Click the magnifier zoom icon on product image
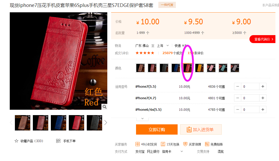This screenshot has height=161, width=279. [x=104, y=107]
